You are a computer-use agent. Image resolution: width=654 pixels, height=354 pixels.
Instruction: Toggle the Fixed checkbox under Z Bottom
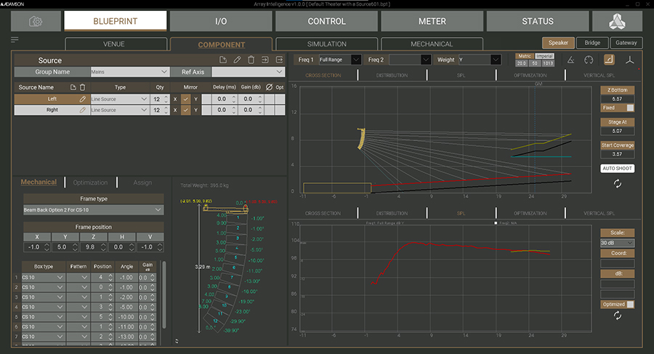[x=630, y=108]
